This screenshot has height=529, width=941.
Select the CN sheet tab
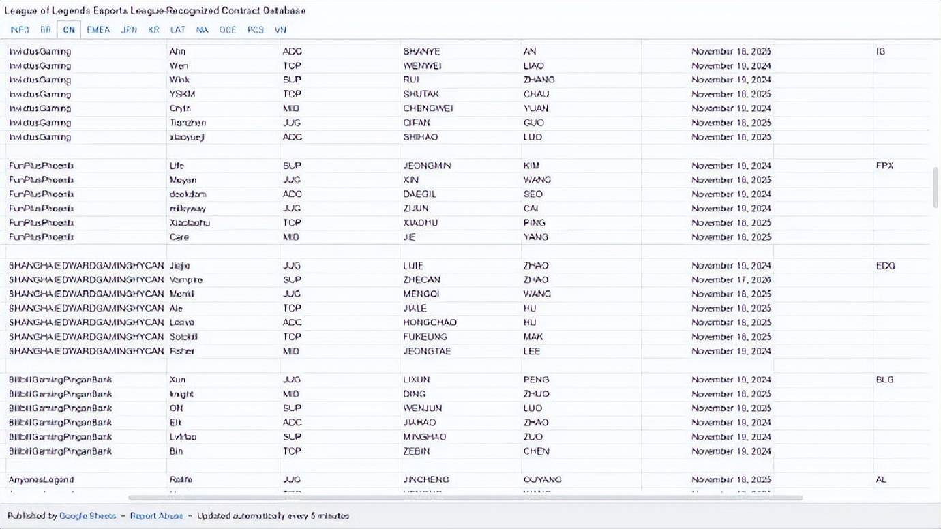[69, 30]
